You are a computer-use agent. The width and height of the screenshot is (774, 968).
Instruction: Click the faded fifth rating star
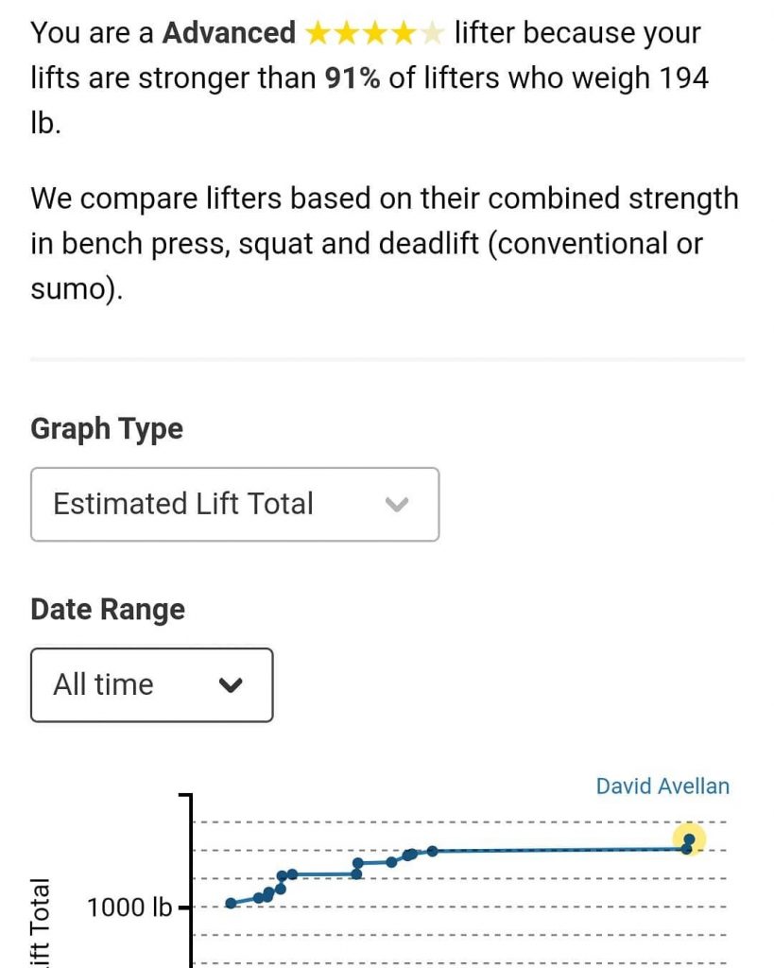tap(431, 34)
